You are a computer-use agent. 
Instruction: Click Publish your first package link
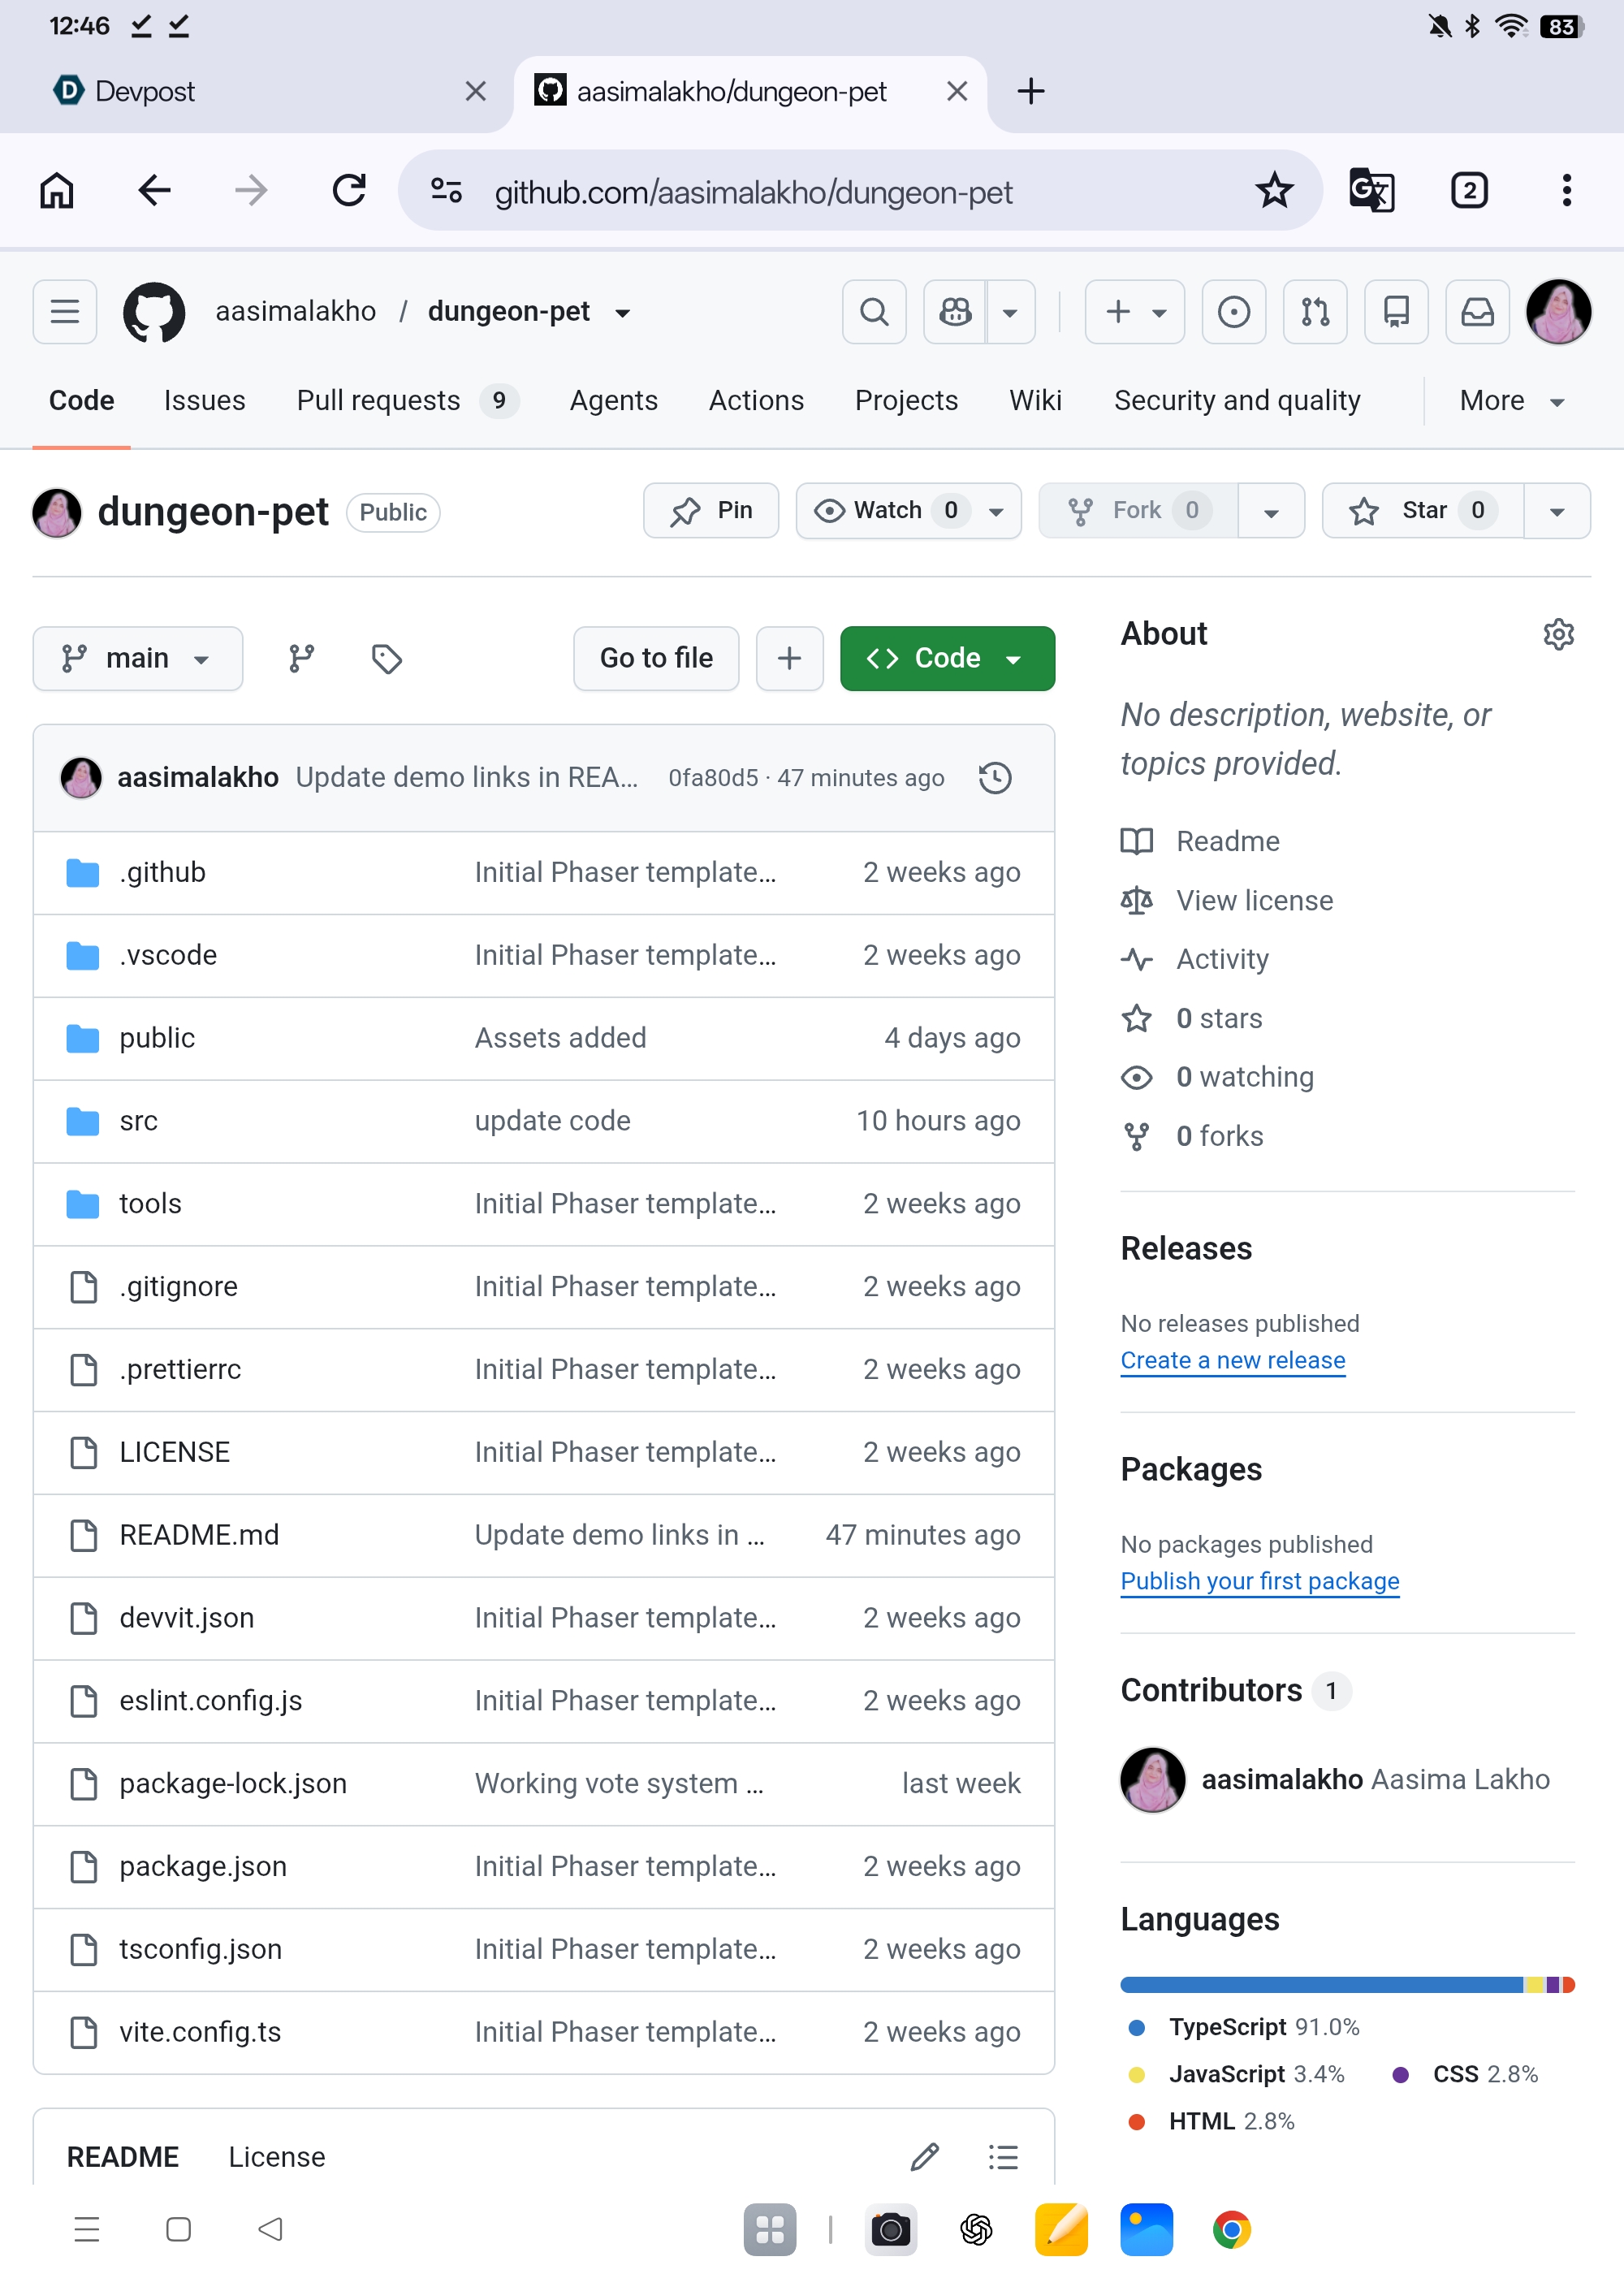[x=1259, y=1581]
